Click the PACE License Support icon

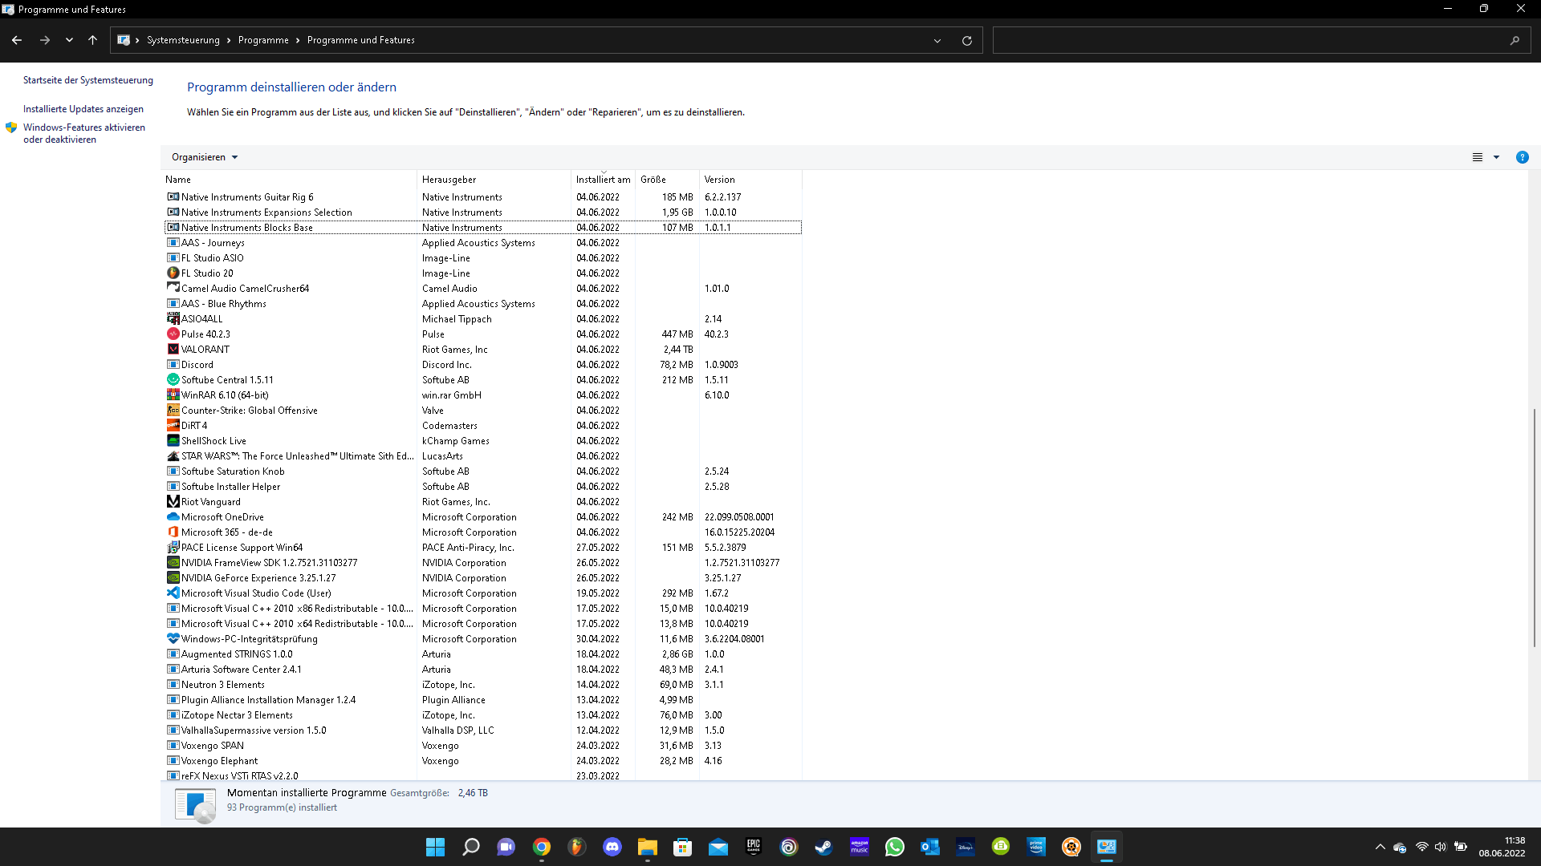pyautogui.click(x=173, y=548)
